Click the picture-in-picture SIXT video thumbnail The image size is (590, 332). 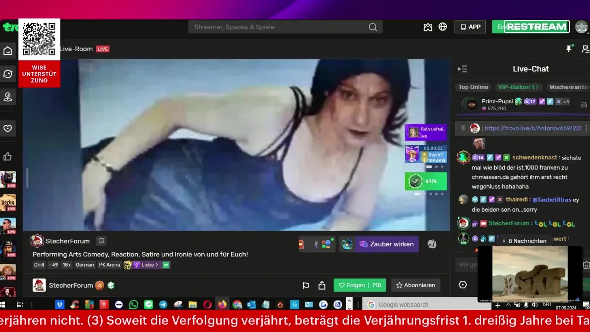pyautogui.click(x=530, y=274)
